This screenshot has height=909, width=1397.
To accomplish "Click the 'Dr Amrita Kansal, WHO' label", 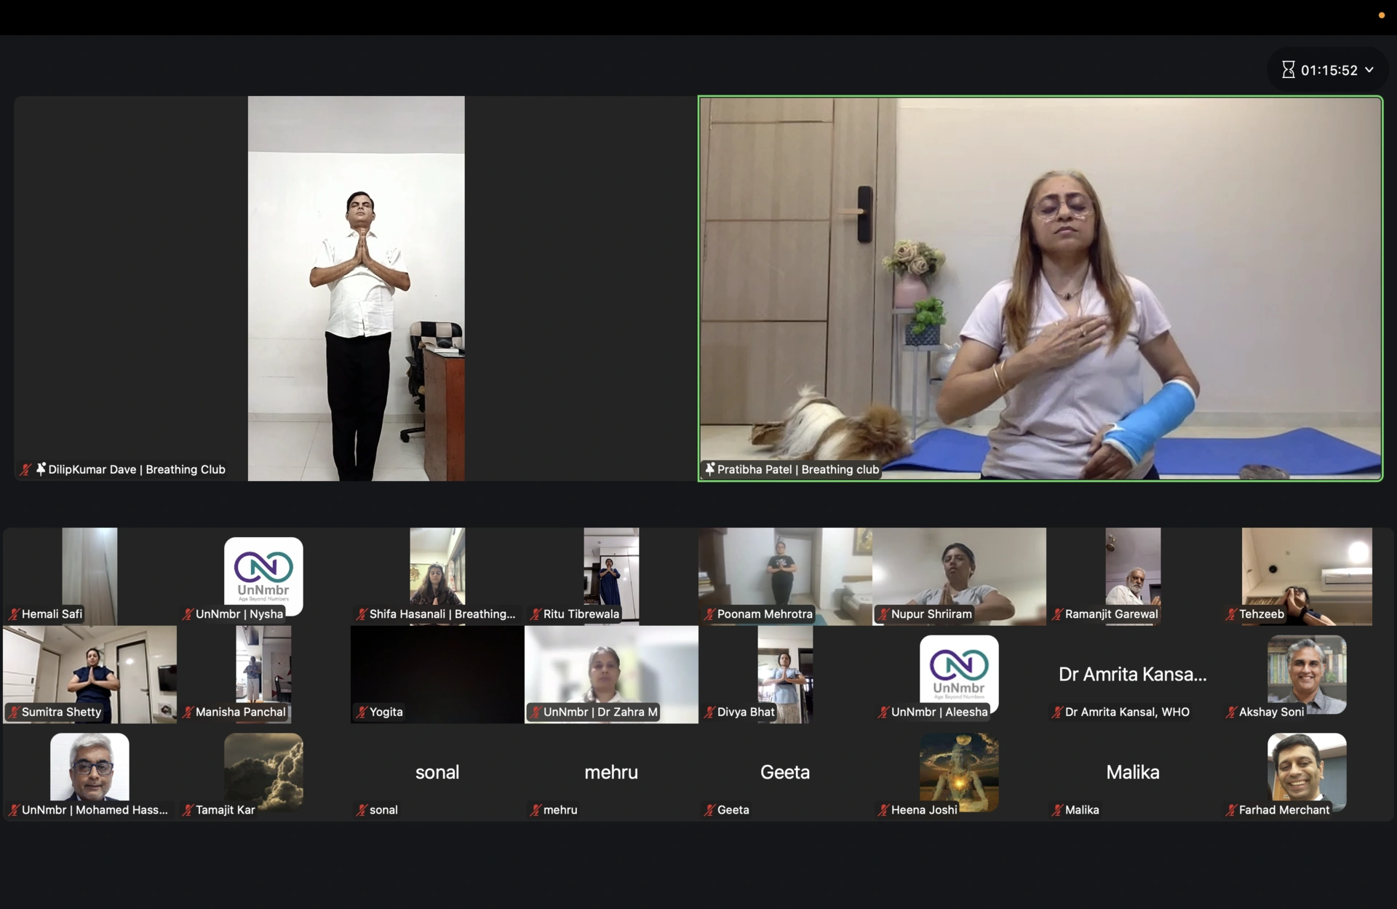I will [1127, 712].
